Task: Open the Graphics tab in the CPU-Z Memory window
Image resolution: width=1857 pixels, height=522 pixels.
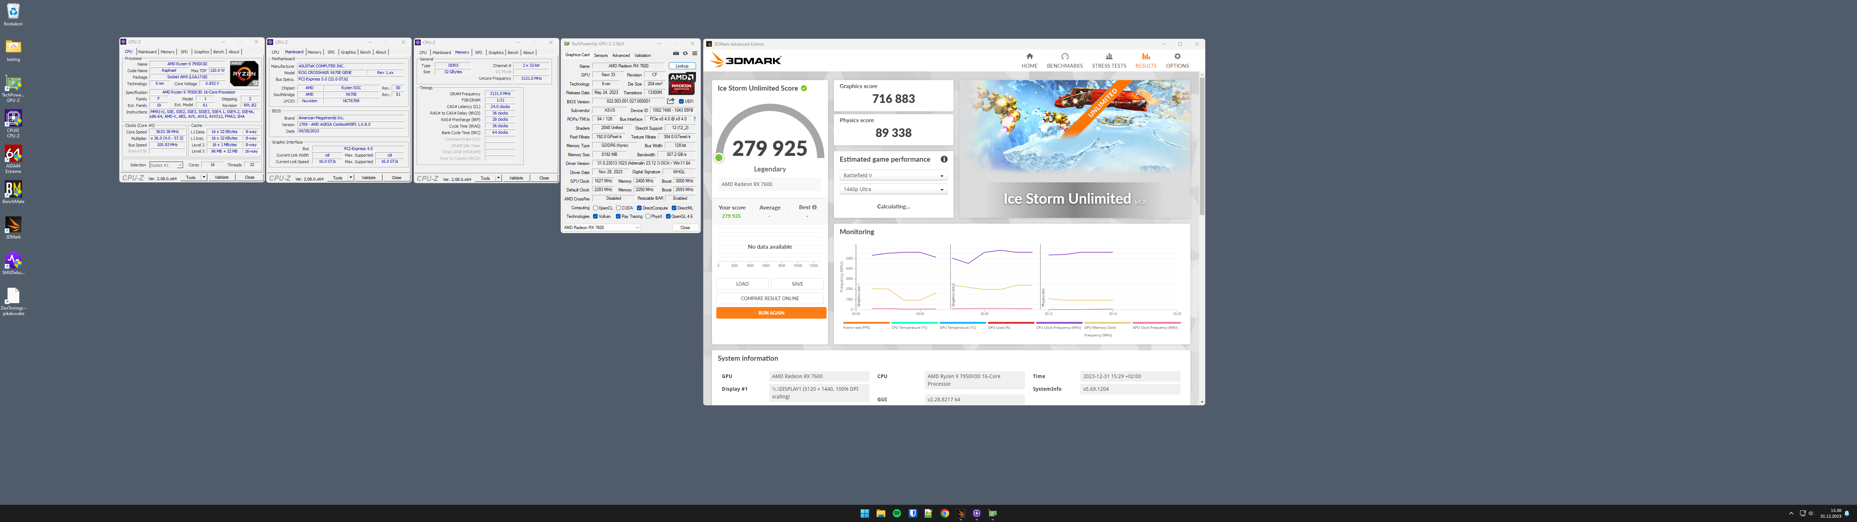Action: [x=496, y=52]
